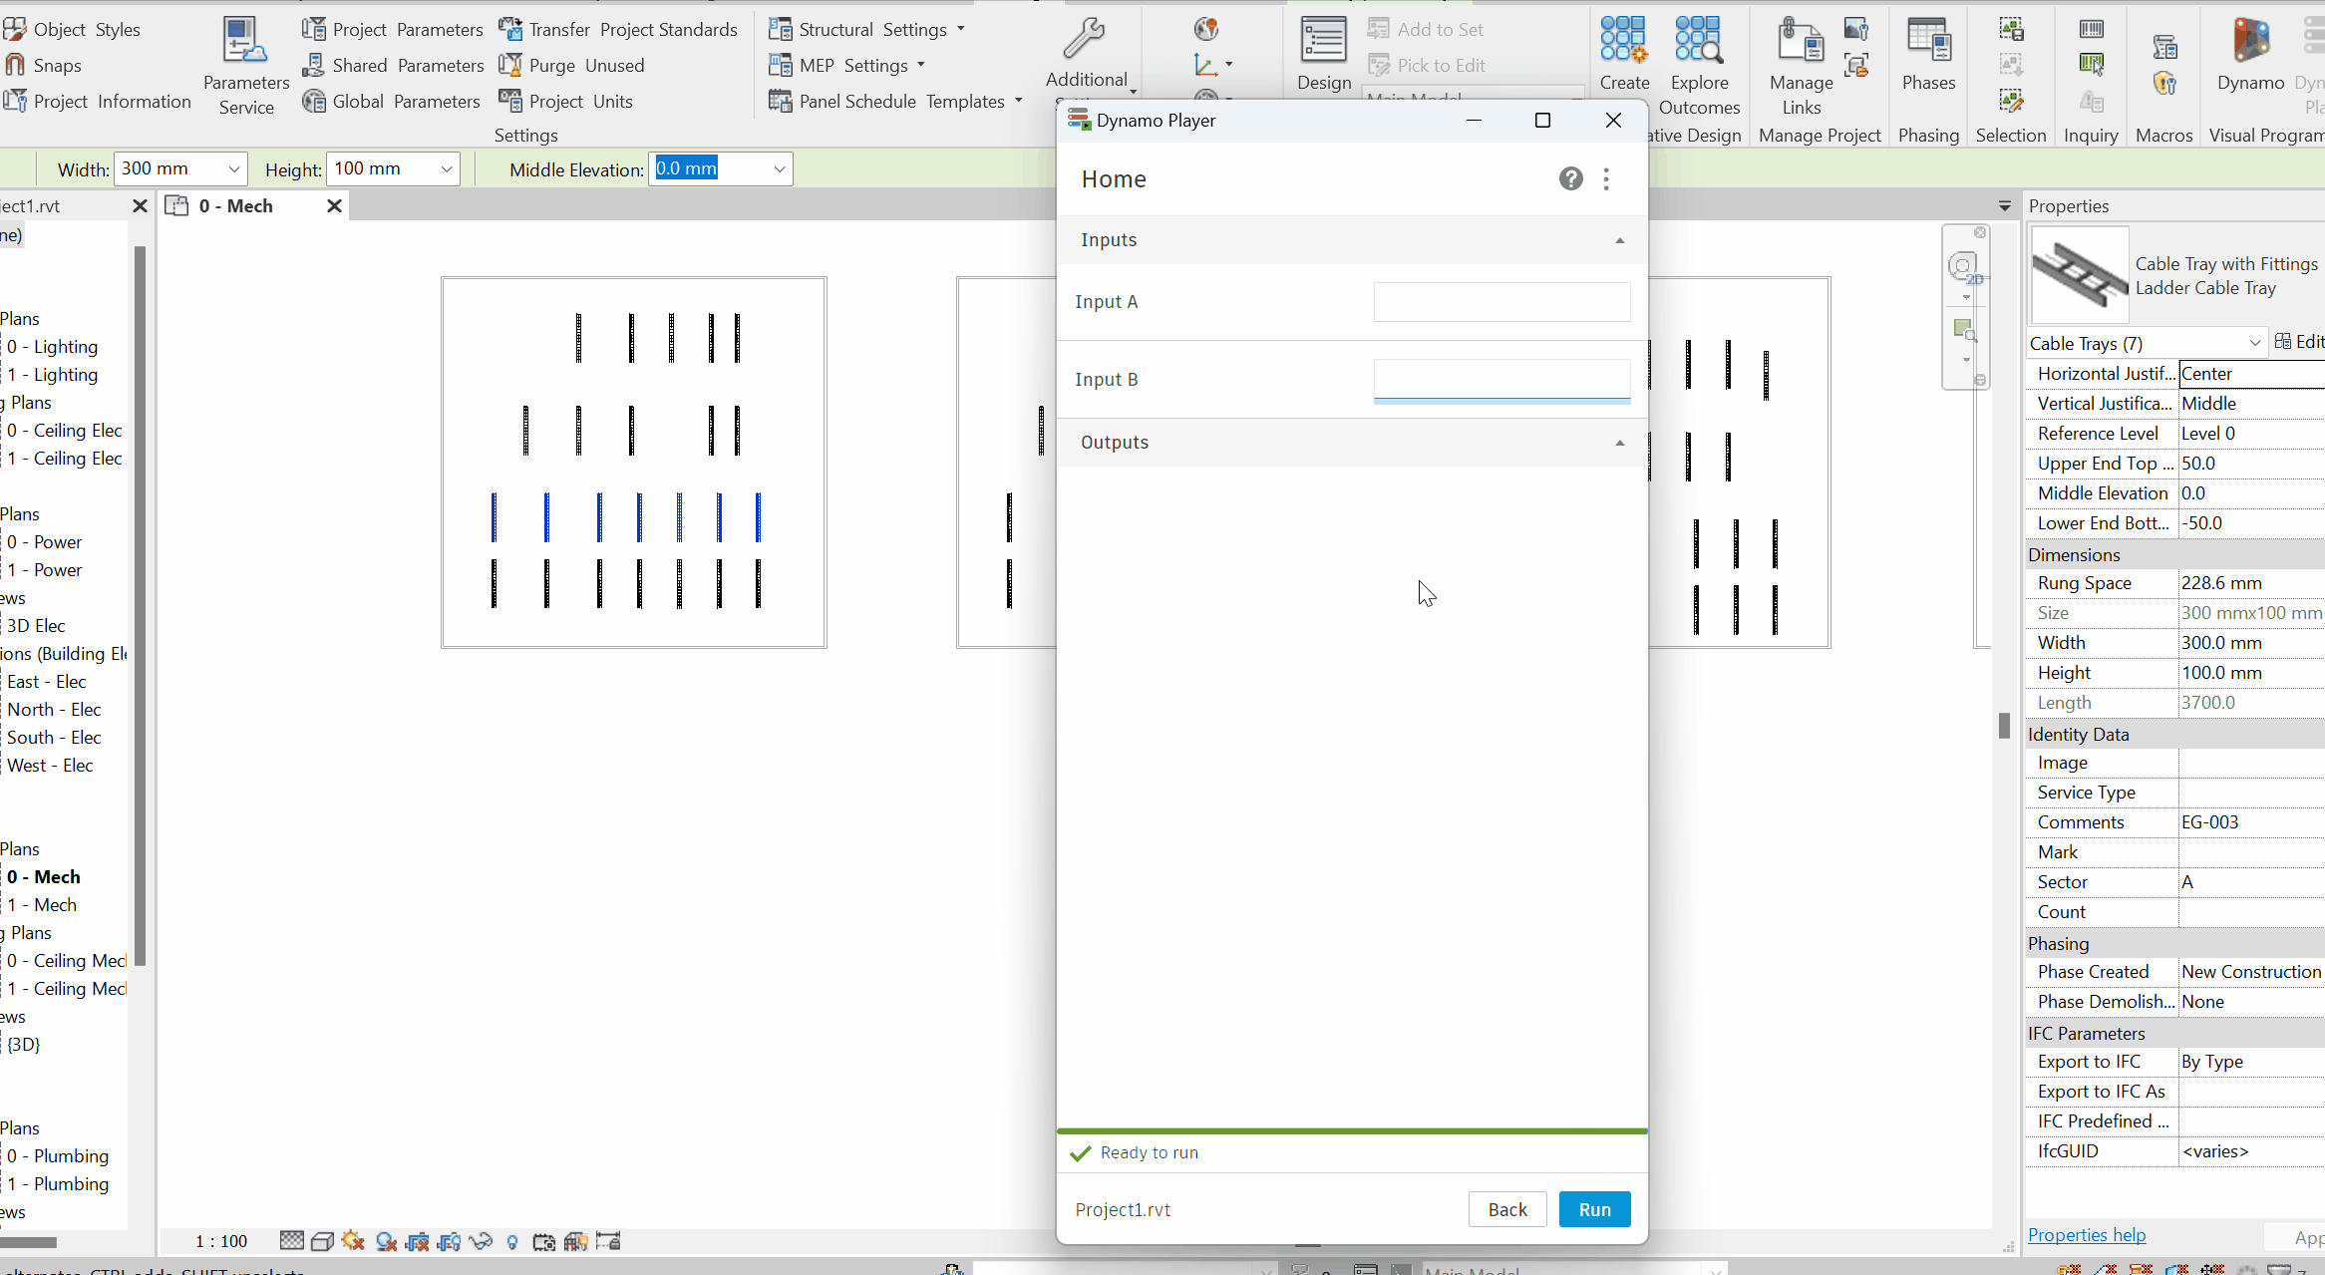Open Dynamo Player help icon
Image resolution: width=2325 pixels, height=1275 pixels.
coord(1571,178)
